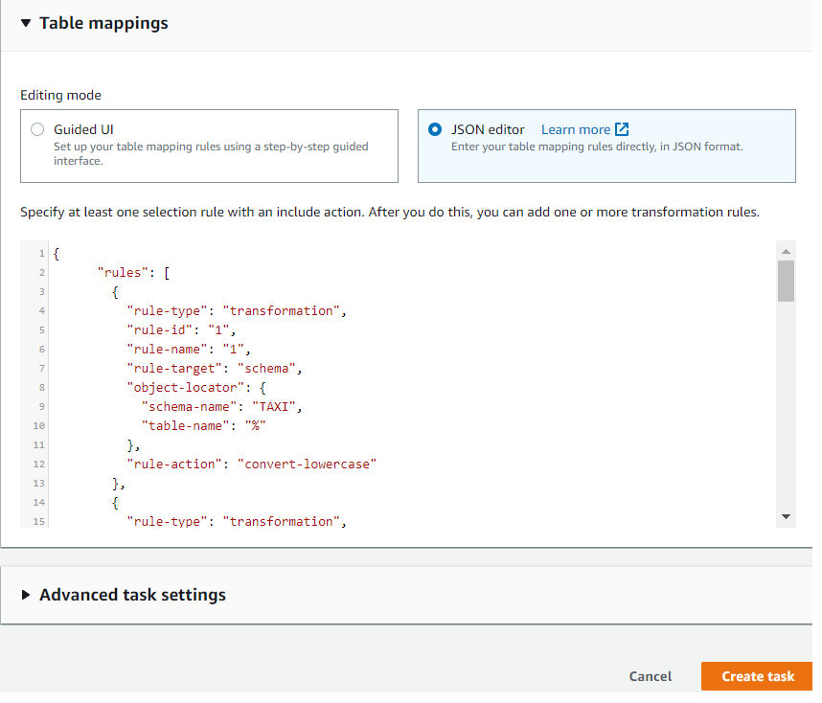
Task: Click the "object-locator" key
Action: point(186,387)
